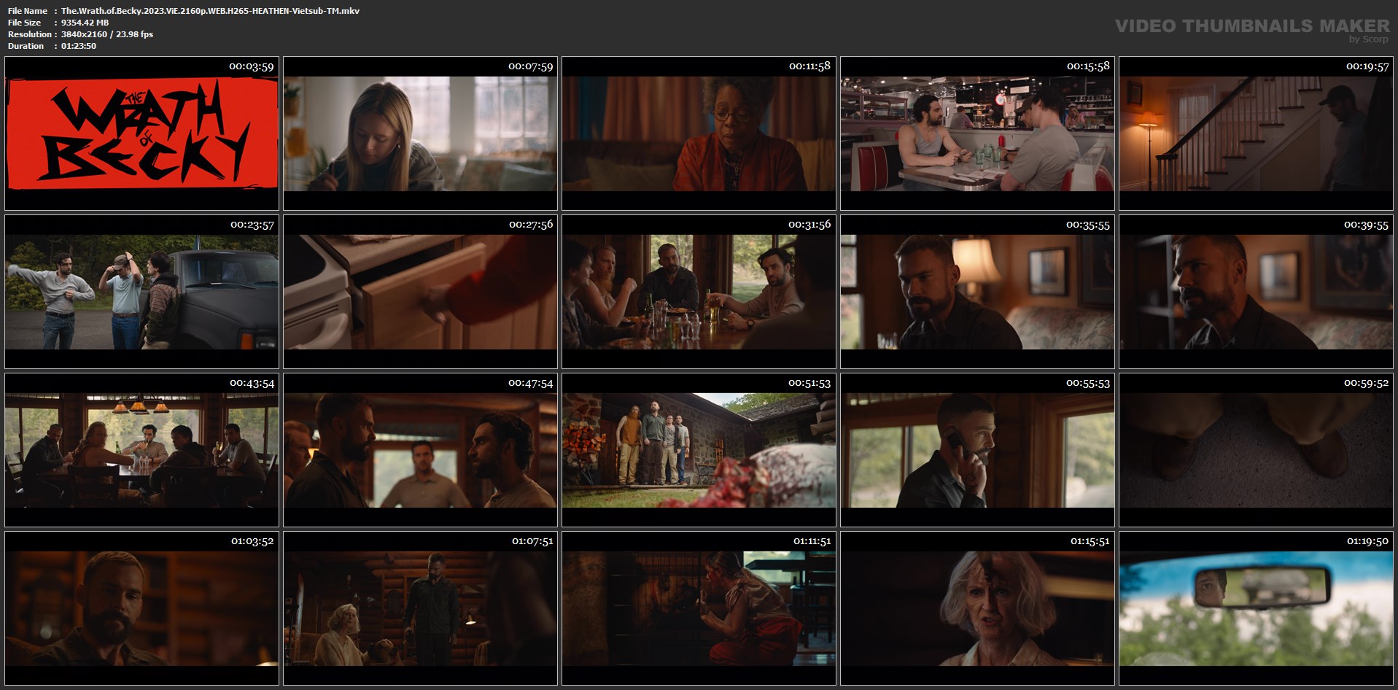Screen dimensions: 1398x690
Task: Click the file name text ending in Vietsub-TM.mkv
Action: point(210,11)
